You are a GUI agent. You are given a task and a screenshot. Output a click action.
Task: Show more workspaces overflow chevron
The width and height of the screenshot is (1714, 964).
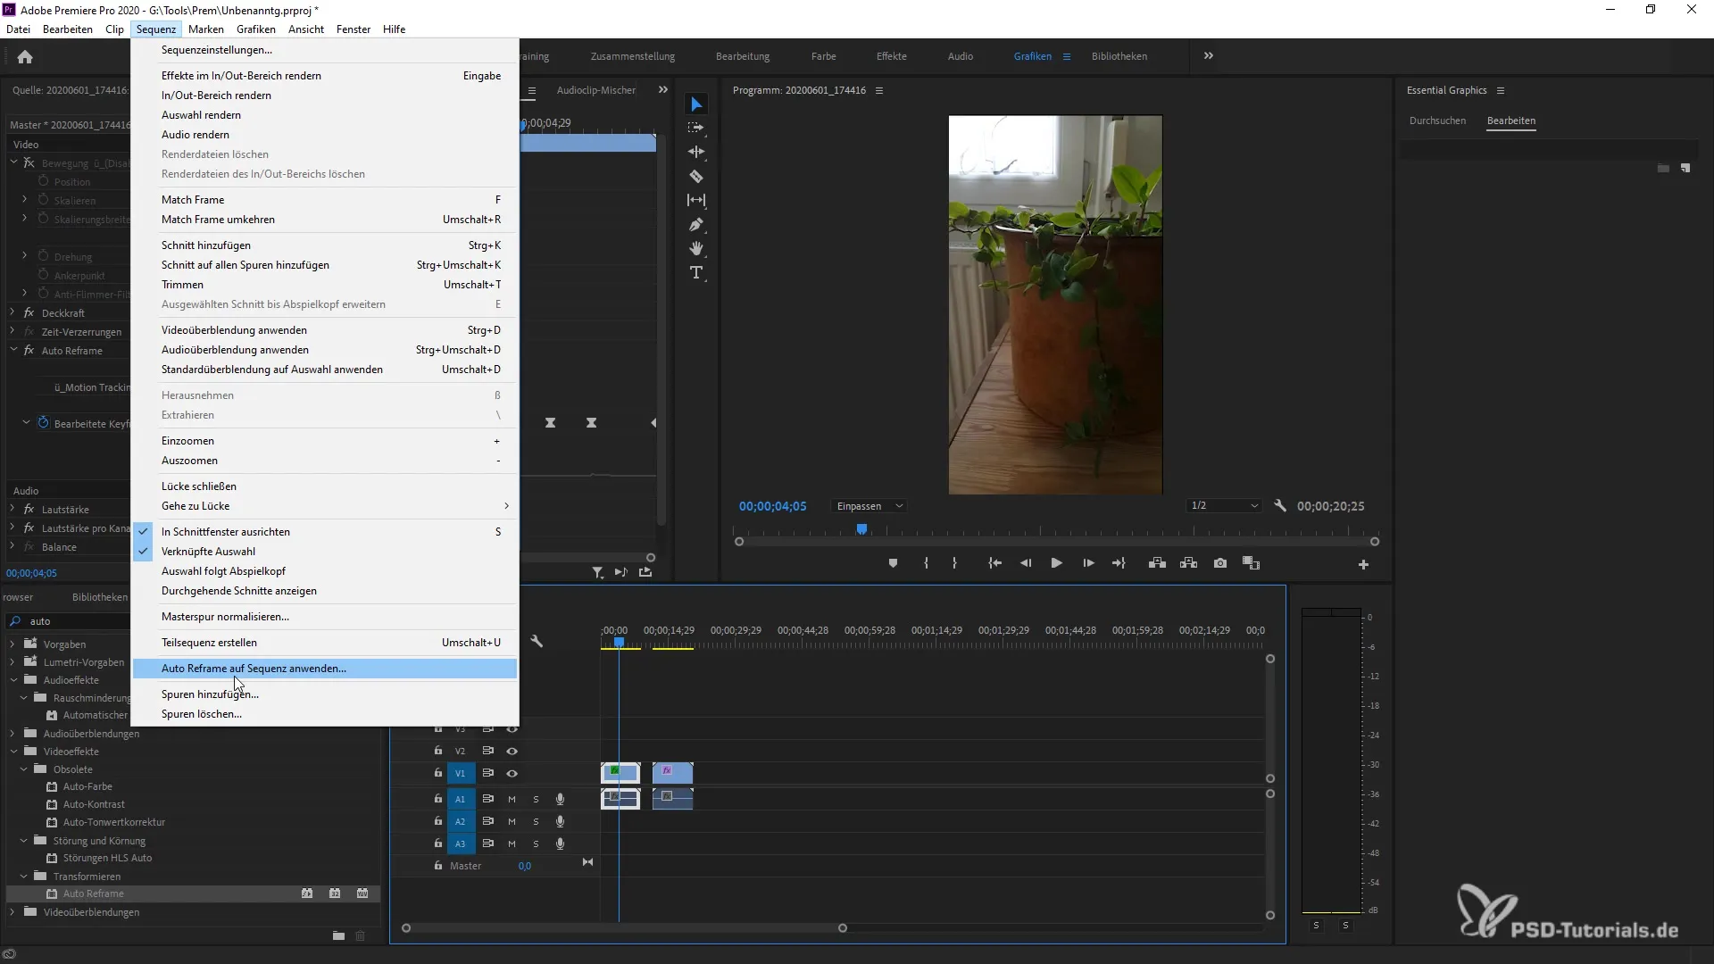pyautogui.click(x=1208, y=55)
